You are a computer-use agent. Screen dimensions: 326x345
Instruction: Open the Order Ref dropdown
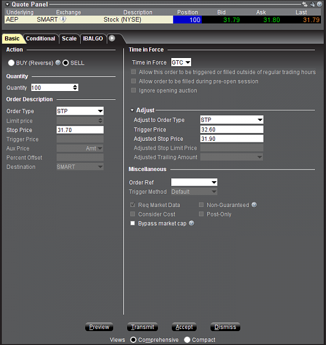[x=194, y=182]
